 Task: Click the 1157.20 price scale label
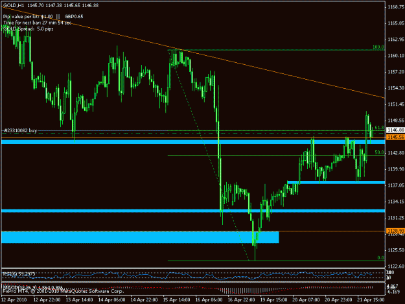point(396,72)
